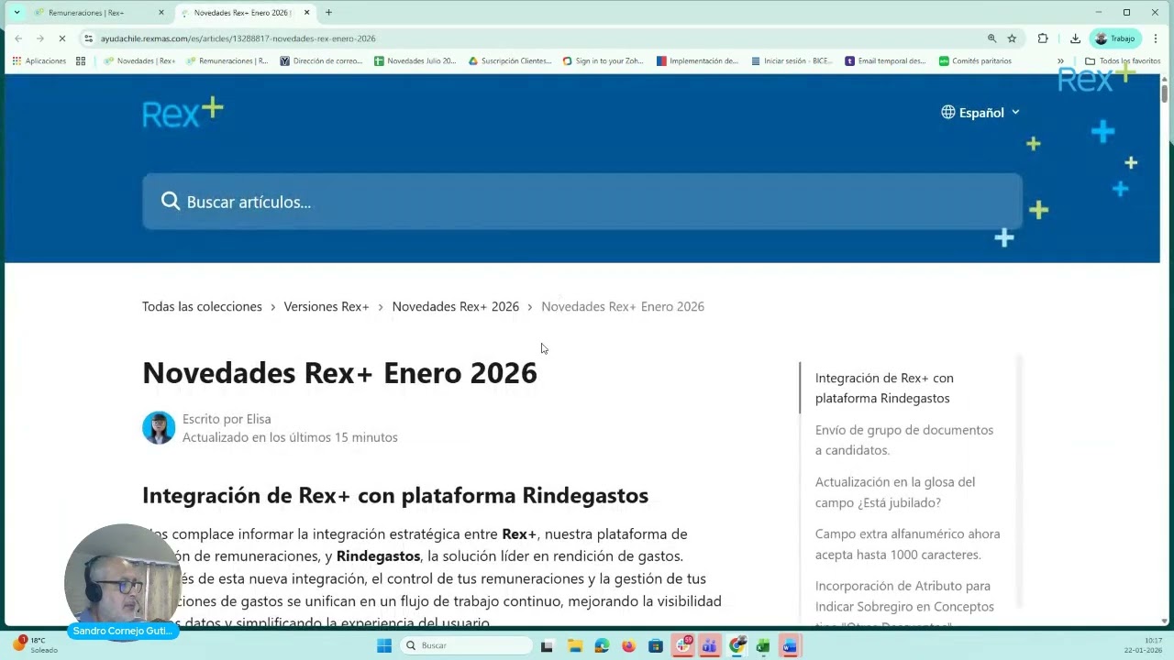1174x660 pixels.
Task: Open Firefox from the taskbar
Action: coord(628,645)
